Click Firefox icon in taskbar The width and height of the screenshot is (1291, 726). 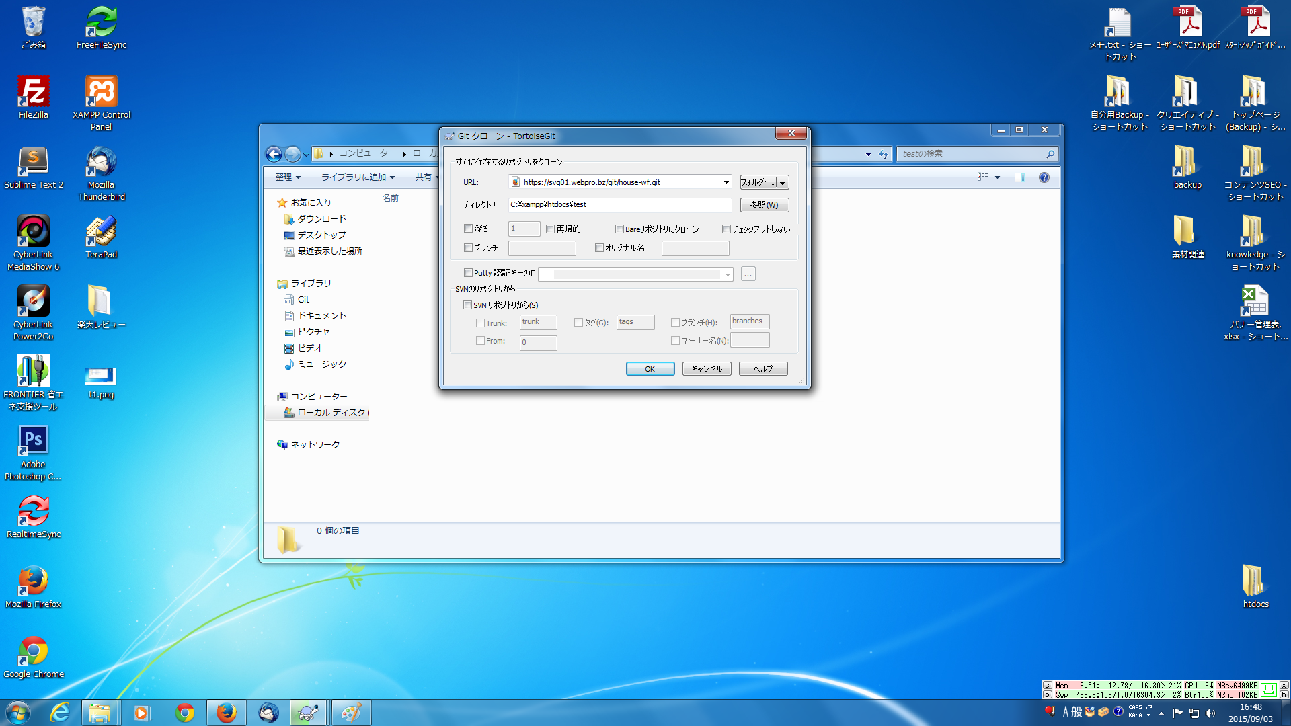pos(227,713)
